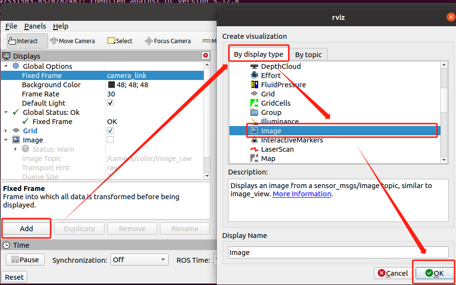Pause the time with Pause button
Screen dimensions: 456x285
tap(25, 259)
